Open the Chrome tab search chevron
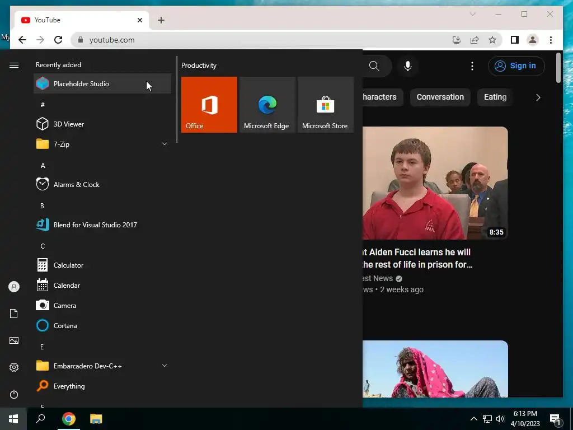Screen dimensions: 573x430 point(472,14)
